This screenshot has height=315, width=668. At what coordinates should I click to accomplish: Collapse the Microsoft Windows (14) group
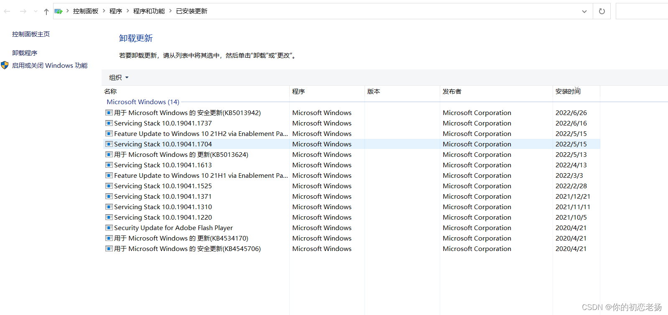pyautogui.click(x=143, y=102)
